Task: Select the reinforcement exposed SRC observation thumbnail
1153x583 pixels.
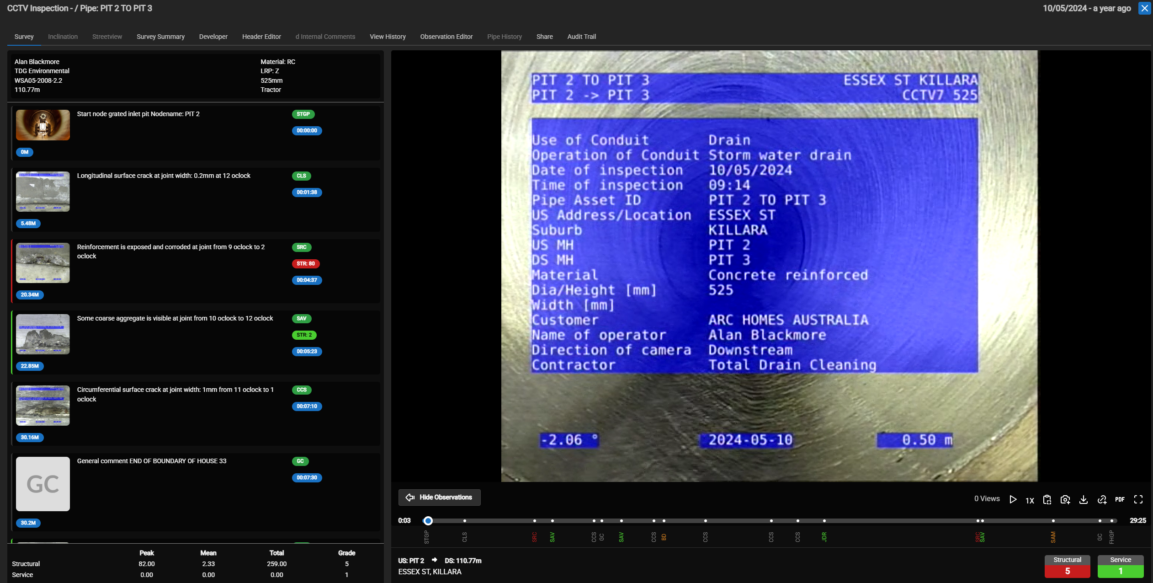Action: pyautogui.click(x=43, y=263)
